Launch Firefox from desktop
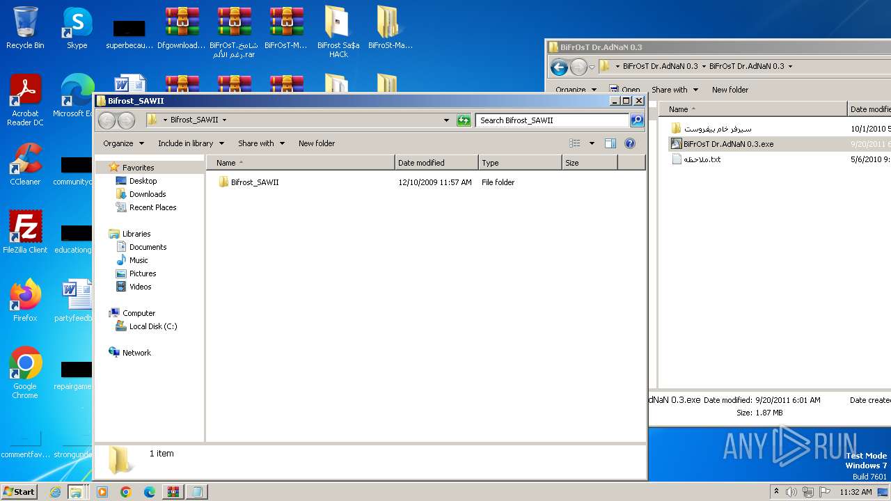Viewport: 891px width, 501px height. click(x=25, y=300)
